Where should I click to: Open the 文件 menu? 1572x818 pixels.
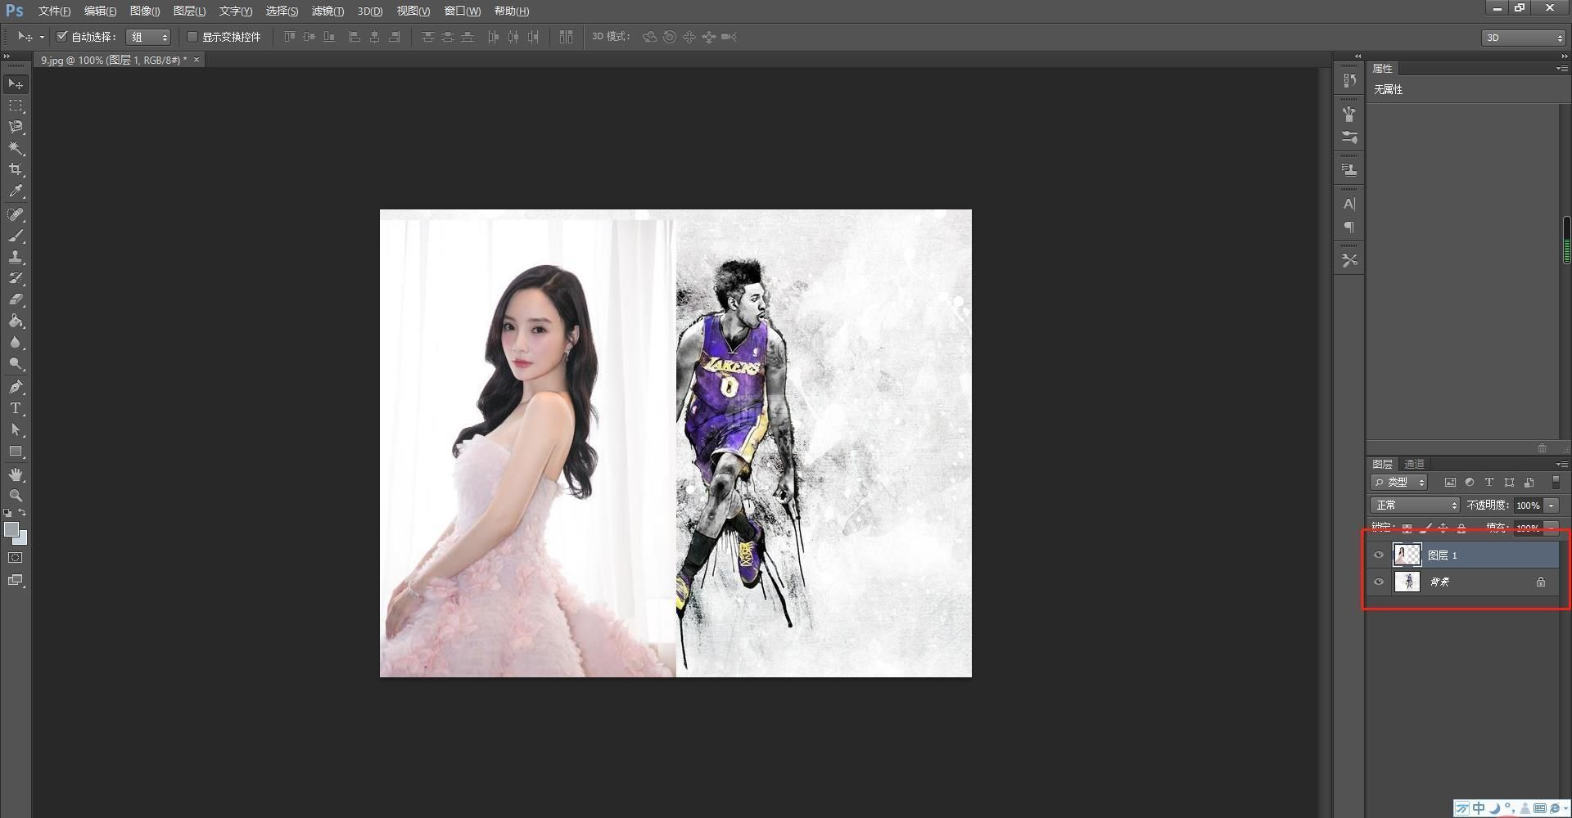pos(54,11)
